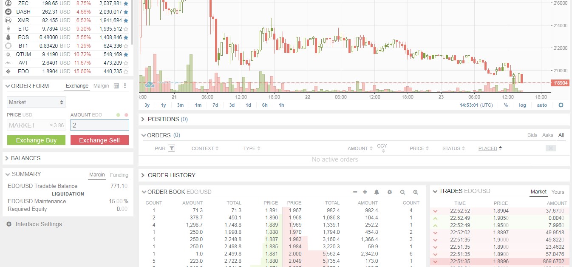
Task: Favorite the EDO pair with its star
Action: pyautogui.click(x=126, y=71)
